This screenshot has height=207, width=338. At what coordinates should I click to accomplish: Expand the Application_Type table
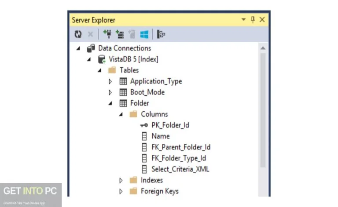click(x=110, y=81)
